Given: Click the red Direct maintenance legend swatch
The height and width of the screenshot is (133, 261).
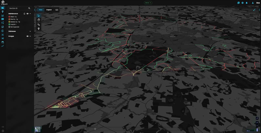Looking at the screenshot, I should (10, 16).
